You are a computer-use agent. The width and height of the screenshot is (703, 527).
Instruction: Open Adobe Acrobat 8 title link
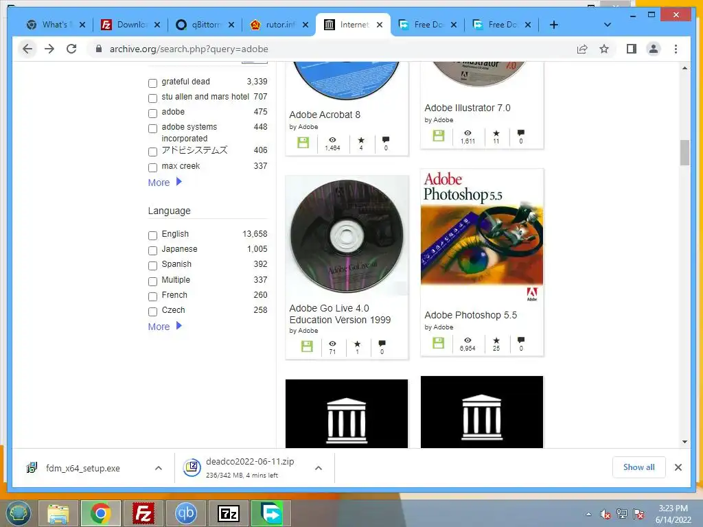click(x=325, y=115)
